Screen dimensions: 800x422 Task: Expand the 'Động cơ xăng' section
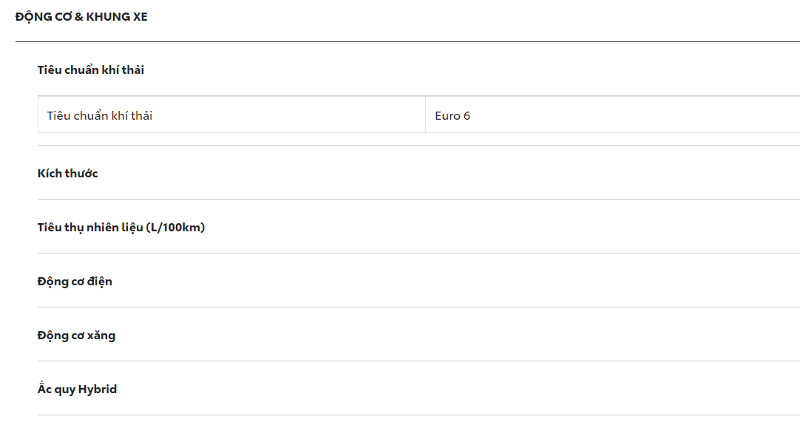click(76, 336)
